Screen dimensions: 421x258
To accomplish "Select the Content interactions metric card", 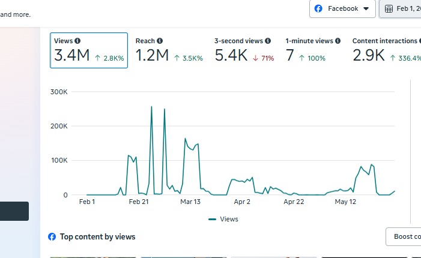I will click(386, 50).
